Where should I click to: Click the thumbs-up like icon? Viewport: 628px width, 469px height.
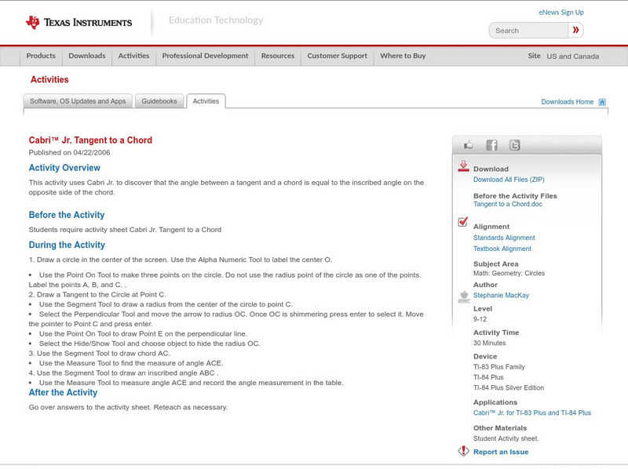pos(469,145)
